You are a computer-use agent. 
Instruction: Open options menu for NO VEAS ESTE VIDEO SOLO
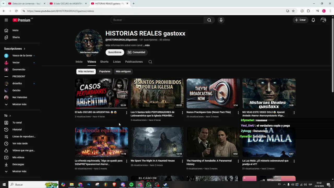tap(294, 113)
